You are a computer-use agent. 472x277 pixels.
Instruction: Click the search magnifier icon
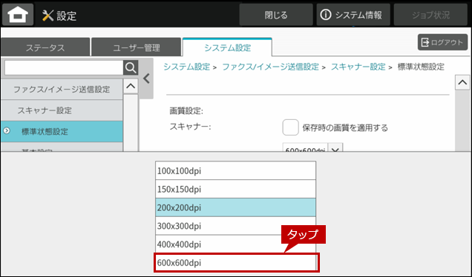pyautogui.click(x=131, y=68)
